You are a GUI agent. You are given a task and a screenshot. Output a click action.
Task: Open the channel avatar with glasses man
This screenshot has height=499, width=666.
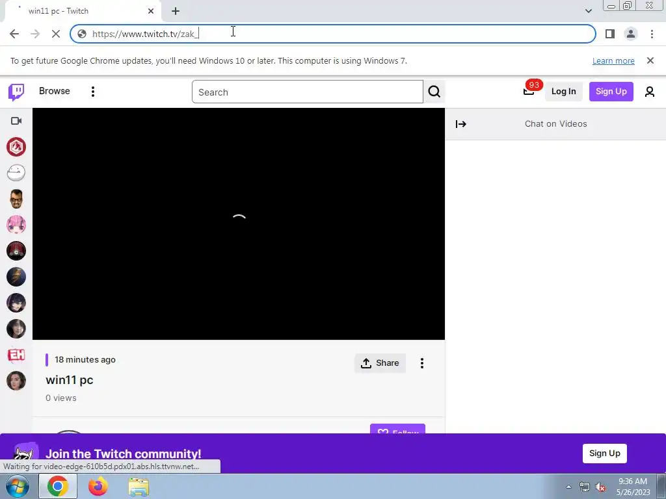(16, 199)
